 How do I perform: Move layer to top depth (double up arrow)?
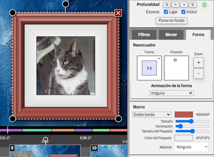coord(167,5)
